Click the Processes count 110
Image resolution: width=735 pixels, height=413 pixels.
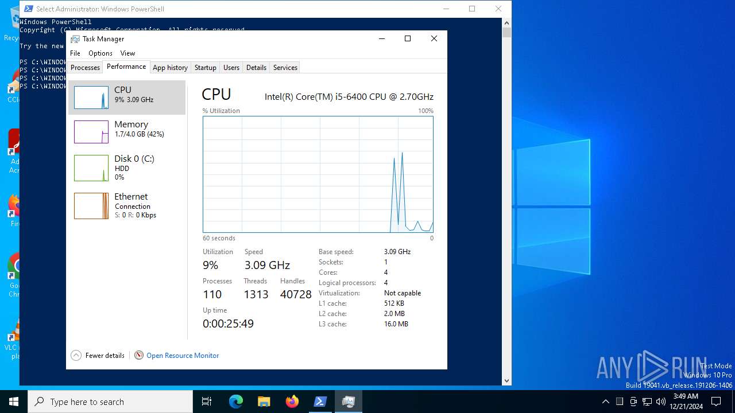(x=212, y=294)
